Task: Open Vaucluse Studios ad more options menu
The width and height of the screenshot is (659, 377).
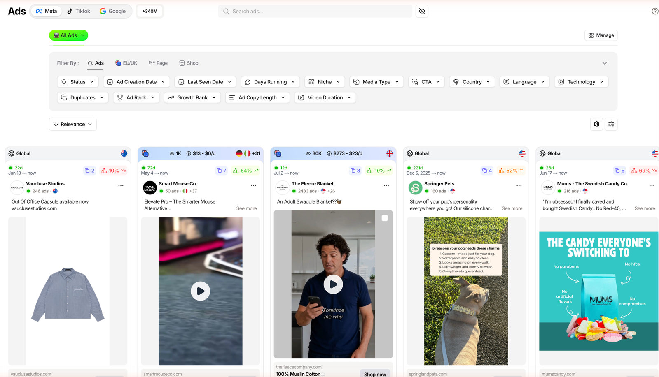Action: pyautogui.click(x=121, y=185)
